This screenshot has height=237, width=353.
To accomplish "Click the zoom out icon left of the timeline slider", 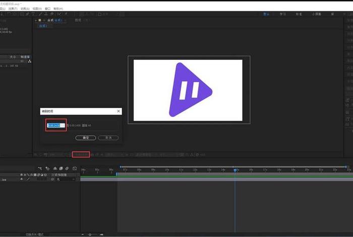I will (83, 234).
